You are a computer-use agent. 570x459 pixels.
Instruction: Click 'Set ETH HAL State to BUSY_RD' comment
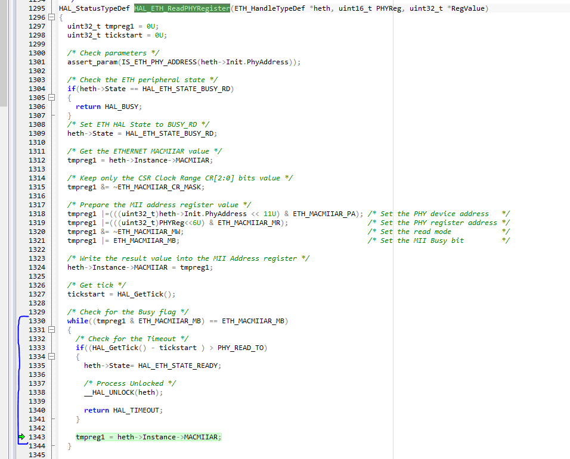point(138,124)
